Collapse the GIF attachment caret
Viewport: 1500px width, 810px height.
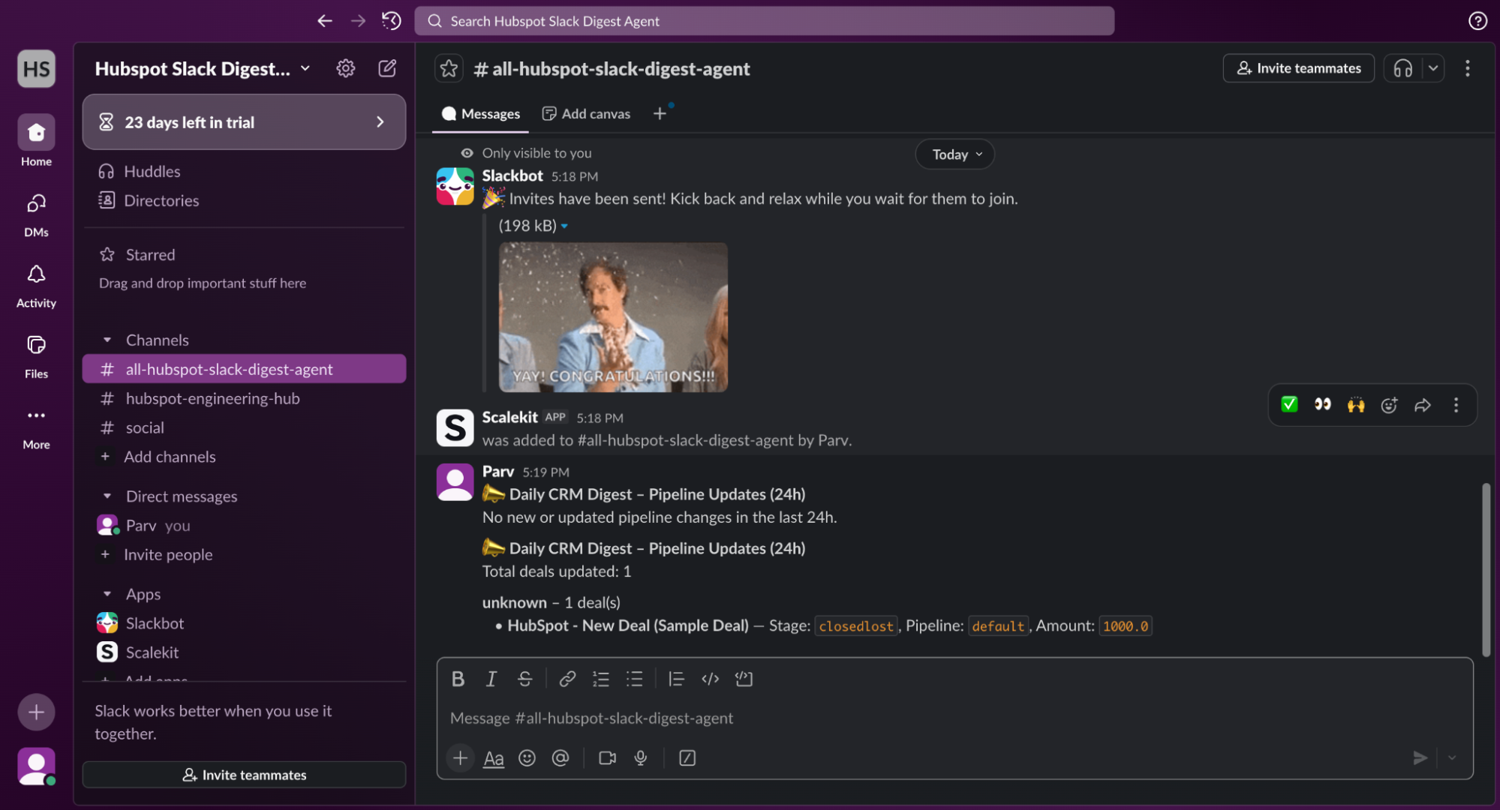pos(564,226)
